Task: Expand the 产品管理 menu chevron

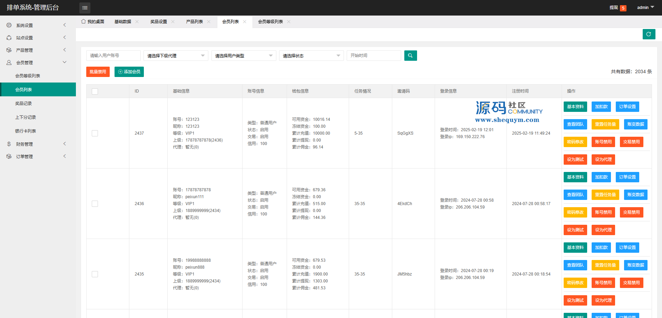Action: (65, 50)
